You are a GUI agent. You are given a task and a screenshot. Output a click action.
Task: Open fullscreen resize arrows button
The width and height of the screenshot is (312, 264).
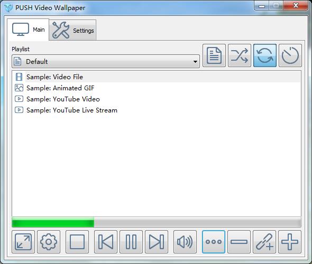pos(23,242)
